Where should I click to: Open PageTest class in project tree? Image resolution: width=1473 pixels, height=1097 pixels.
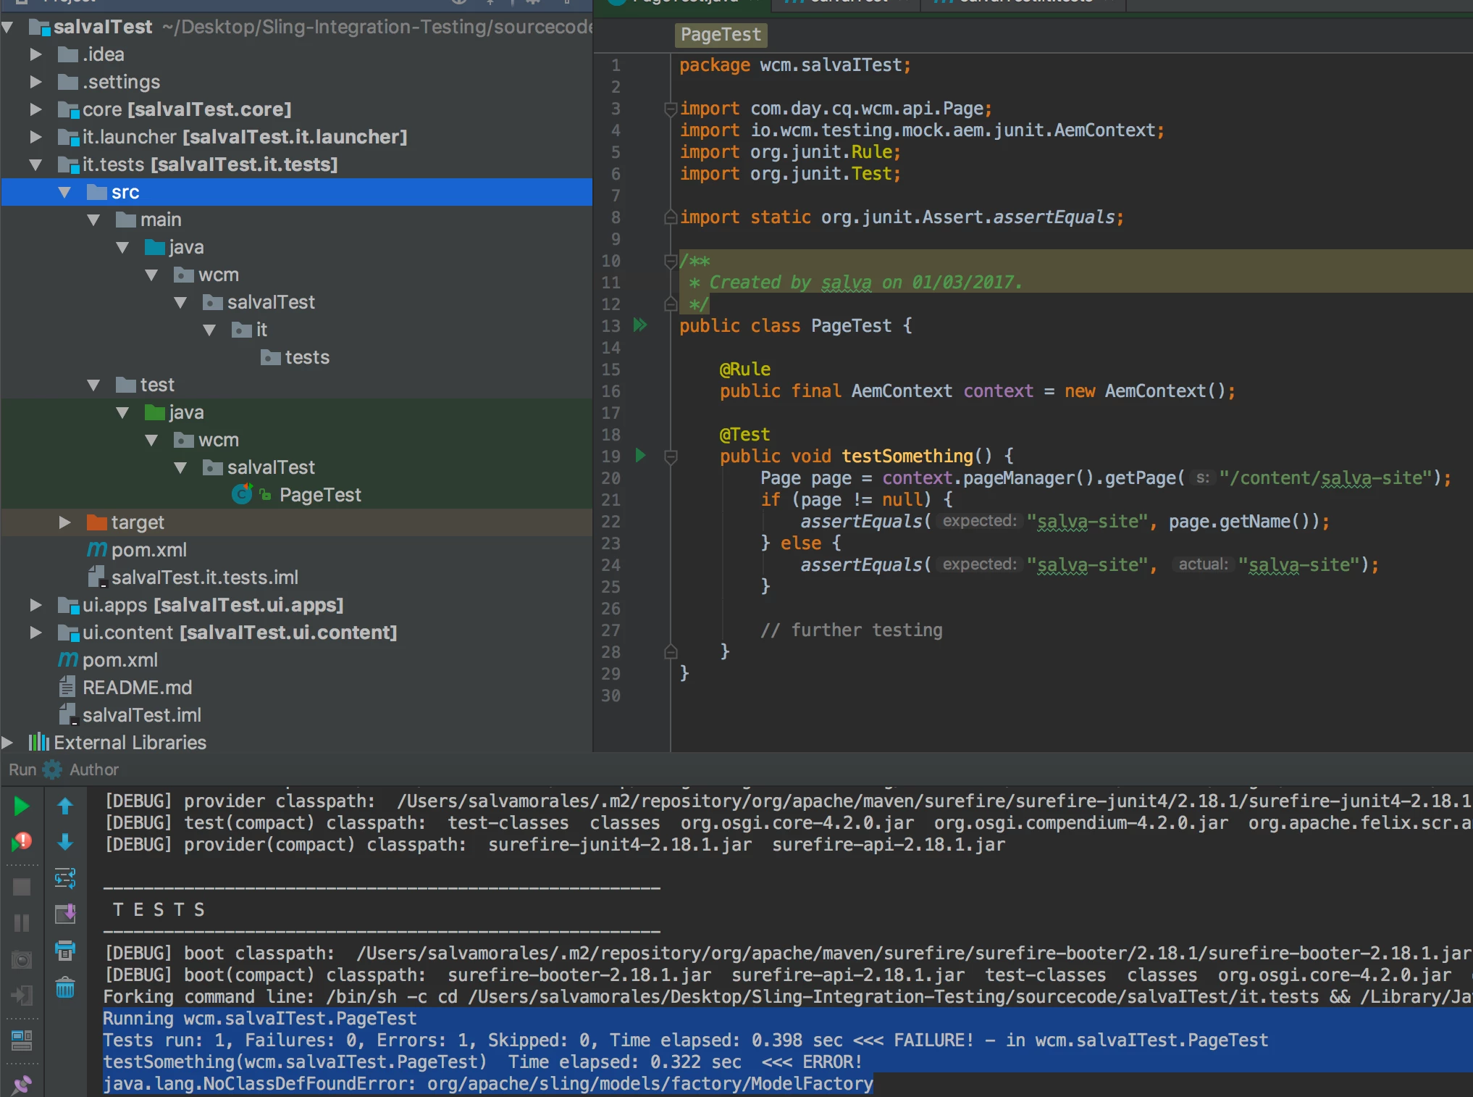pyautogui.click(x=319, y=495)
